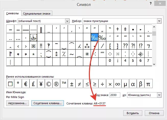Screen dimensions: 167x120
Task: Click the help question mark button
Action: [x=151, y=4]
